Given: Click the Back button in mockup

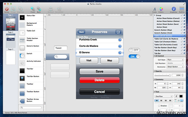Looking at the screenshot, I should [81, 32].
